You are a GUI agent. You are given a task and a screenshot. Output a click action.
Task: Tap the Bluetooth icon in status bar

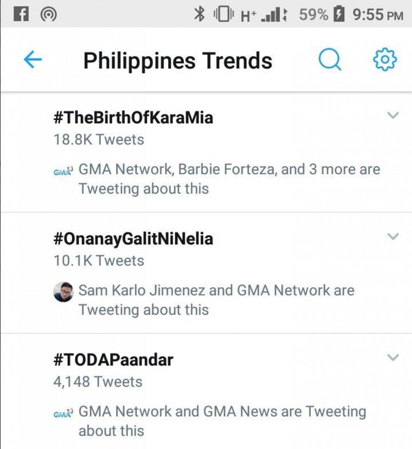pos(200,15)
